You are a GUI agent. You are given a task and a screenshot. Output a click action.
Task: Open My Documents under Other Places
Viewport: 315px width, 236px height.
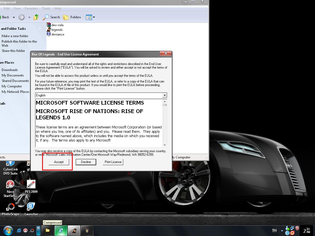[x=13, y=75]
